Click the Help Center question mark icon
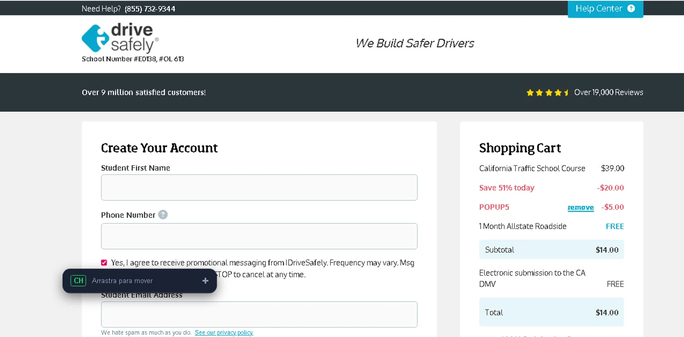This screenshot has height=337, width=684. pos(631,9)
